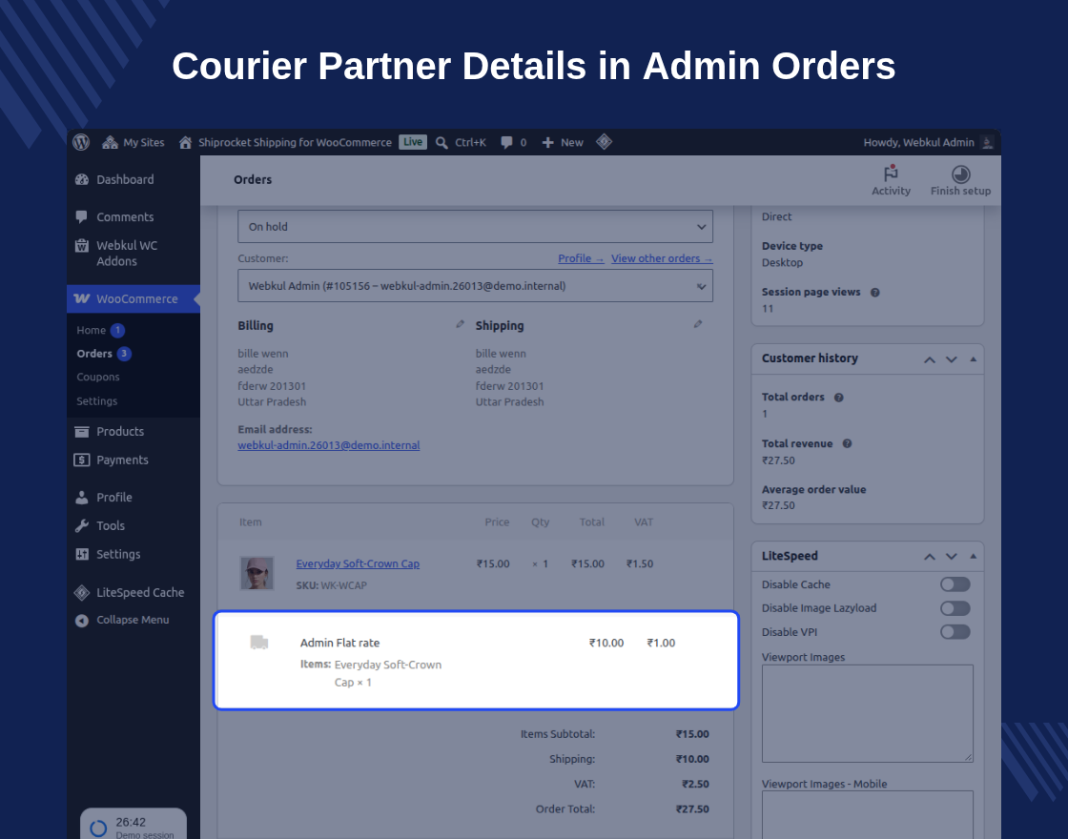Click the Price column header
1068x839 pixels.
coord(497,522)
